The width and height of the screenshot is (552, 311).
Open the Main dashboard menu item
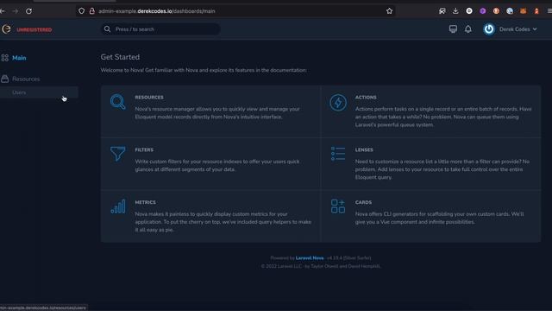coord(19,58)
